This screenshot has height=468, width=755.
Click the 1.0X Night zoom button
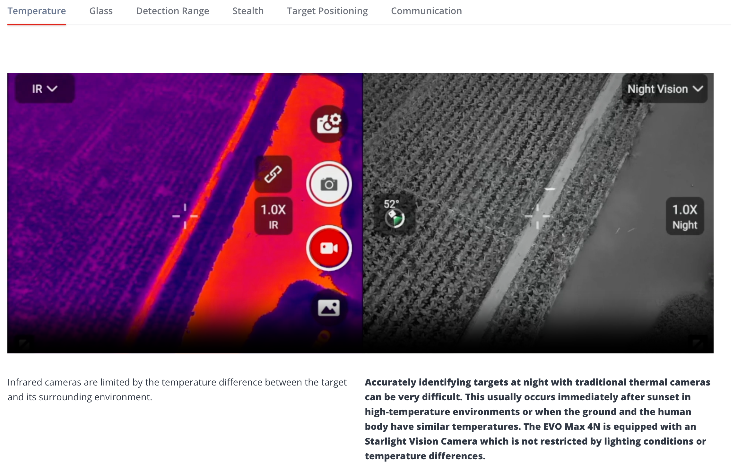click(x=685, y=216)
